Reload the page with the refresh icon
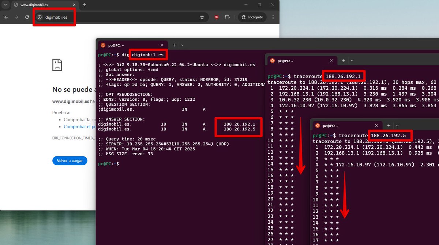The height and width of the screenshot is (245, 439). coord(27,17)
